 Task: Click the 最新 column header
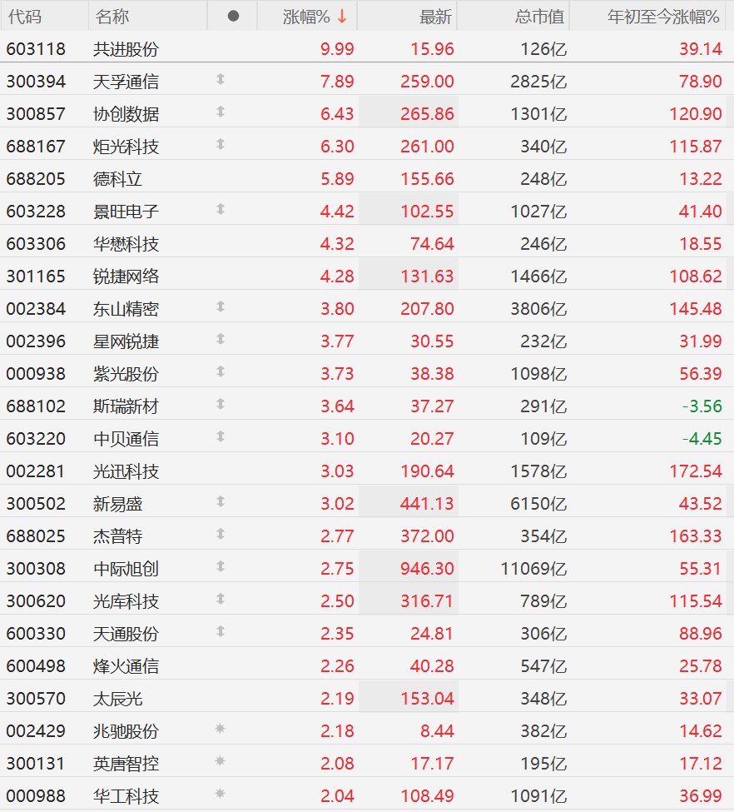435,17
